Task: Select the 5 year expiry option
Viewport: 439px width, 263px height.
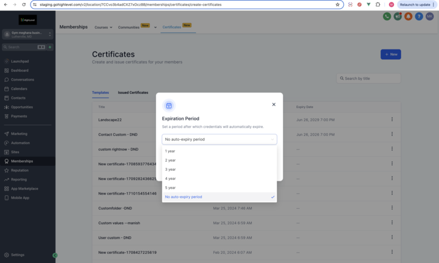Action: [x=170, y=188]
